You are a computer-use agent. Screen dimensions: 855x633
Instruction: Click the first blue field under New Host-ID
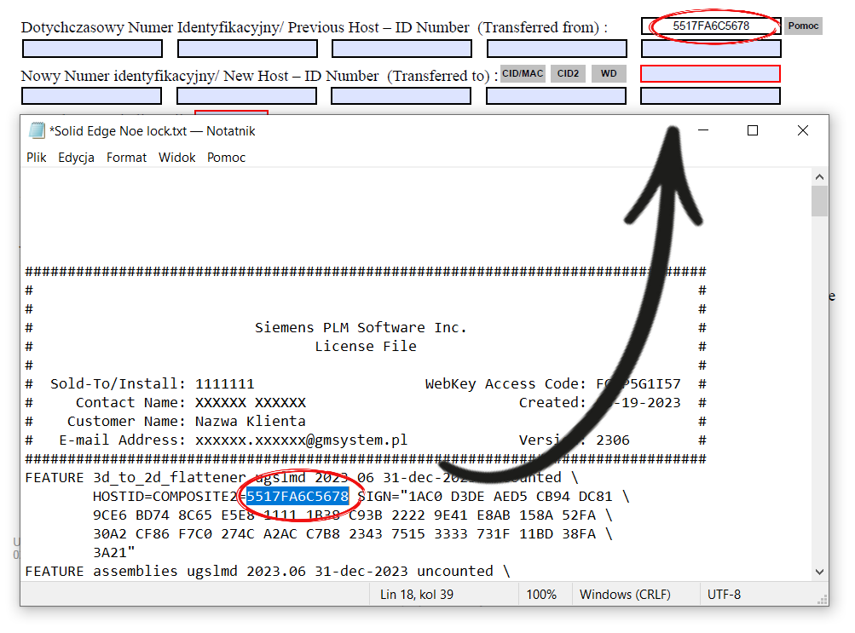91,96
